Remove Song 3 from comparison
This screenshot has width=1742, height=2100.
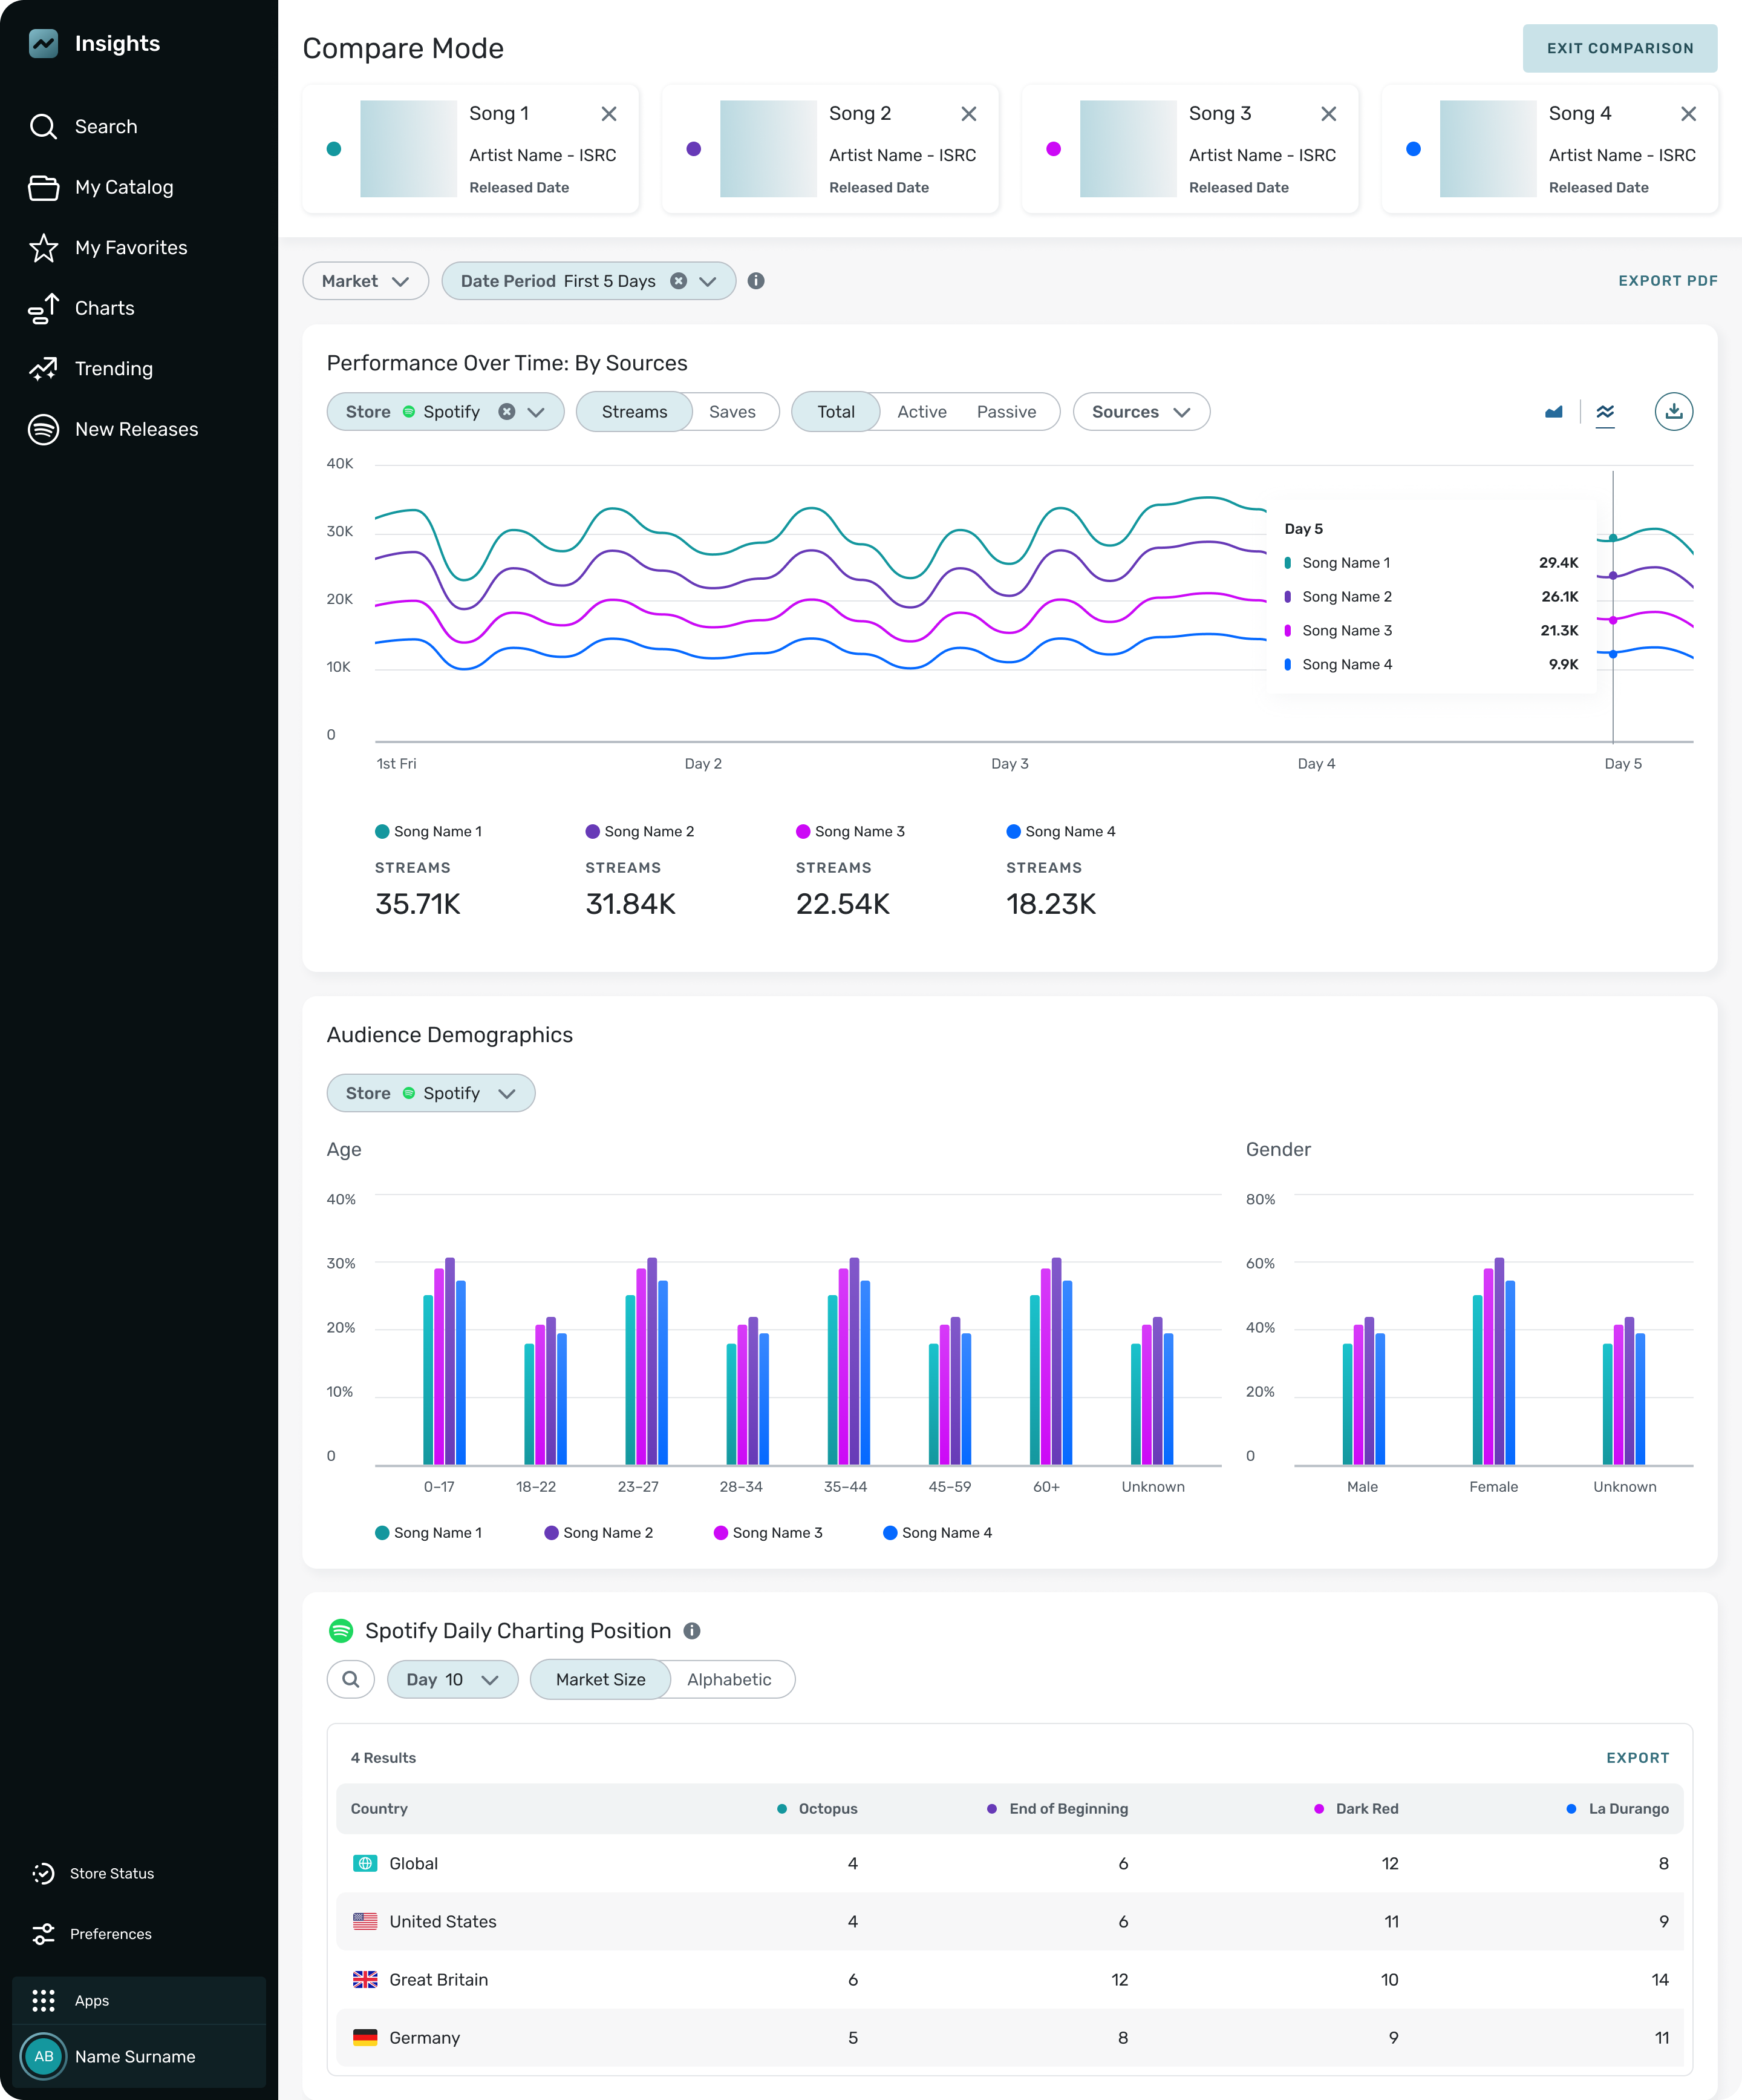[1328, 114]
